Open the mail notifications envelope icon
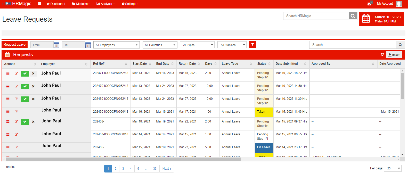The width and height of the screenshot is (408, 181). pos(369,4)
